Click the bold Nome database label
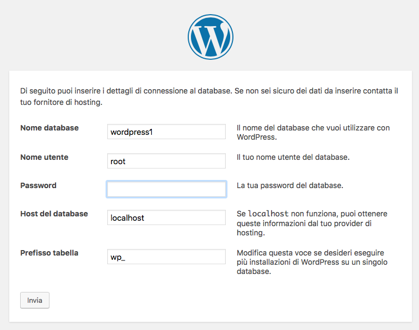The image size is (419, 330). (x=50, y=128)
